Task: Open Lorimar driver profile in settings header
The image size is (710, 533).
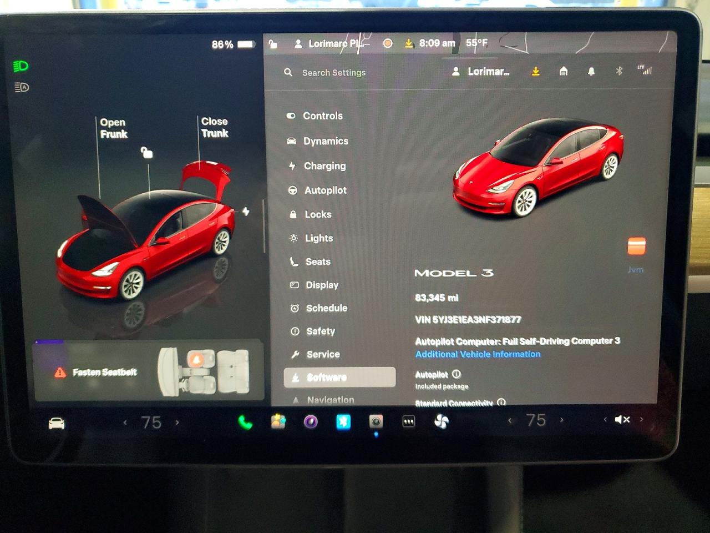Action: point(480,71)
